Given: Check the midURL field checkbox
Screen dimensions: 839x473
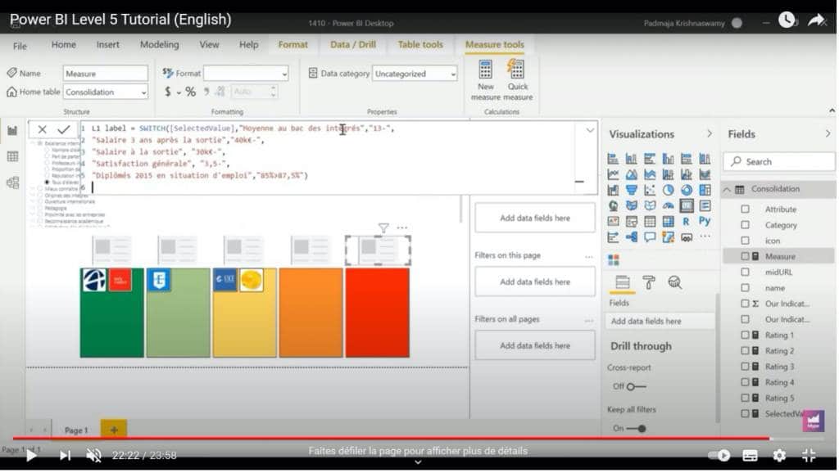Looking at the screenshot, I should pyautogui.click(x=745, y=273).
